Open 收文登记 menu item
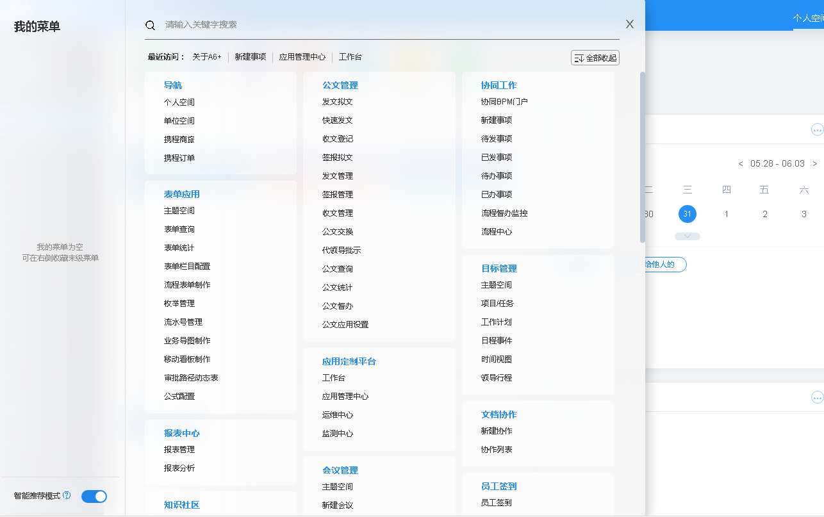The width and height of the screenshot is (824, 517). click(x=338, y=139)
